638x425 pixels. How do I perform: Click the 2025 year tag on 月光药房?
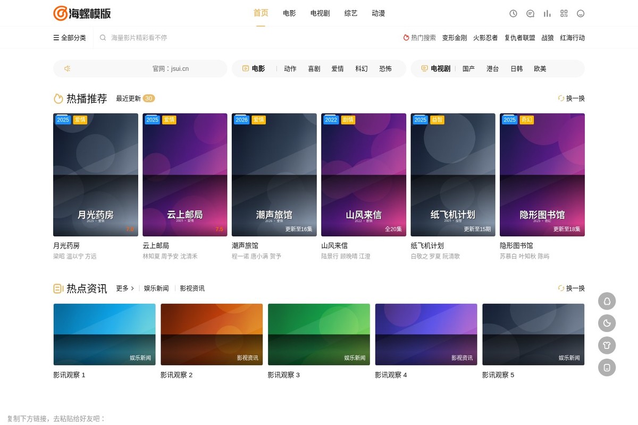coord(63,120)
